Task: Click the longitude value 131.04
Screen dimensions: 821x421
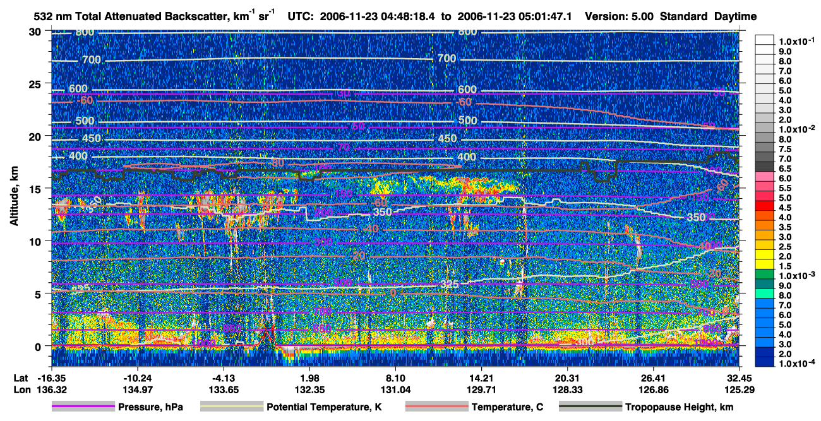Action: coord(395,389)
